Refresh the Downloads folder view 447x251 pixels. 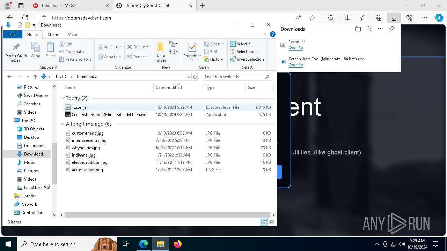[x=195, y=77]
